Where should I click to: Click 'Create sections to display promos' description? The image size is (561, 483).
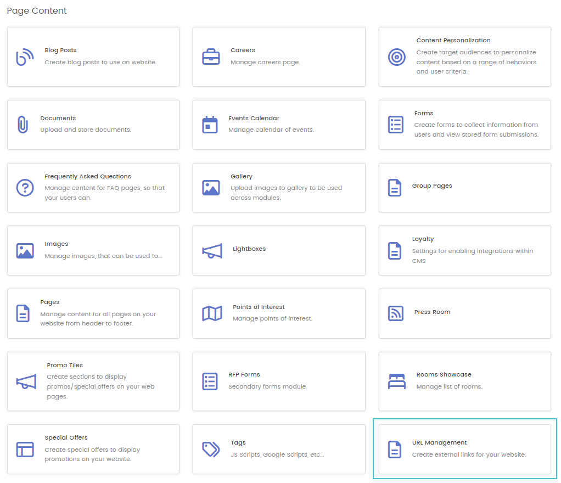tap(100, 386)
